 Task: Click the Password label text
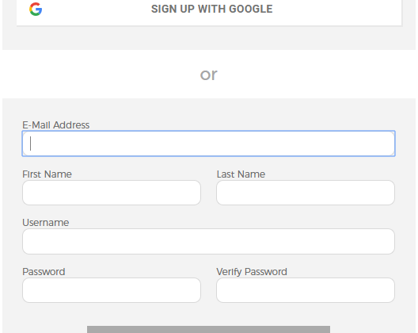point(44,272)
